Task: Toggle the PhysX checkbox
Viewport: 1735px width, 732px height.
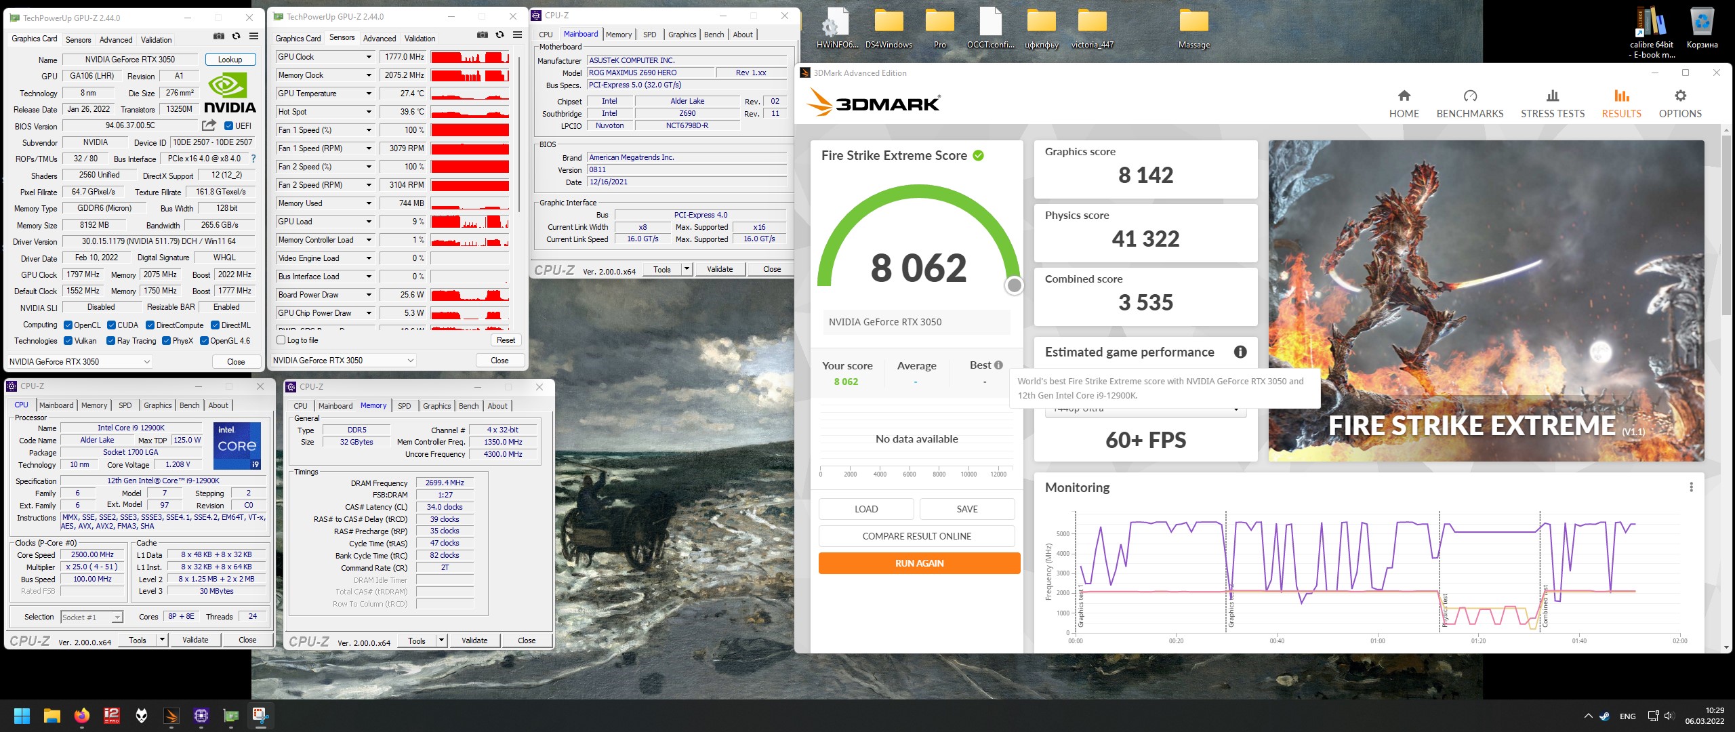Action: click(x=166, y=341)
